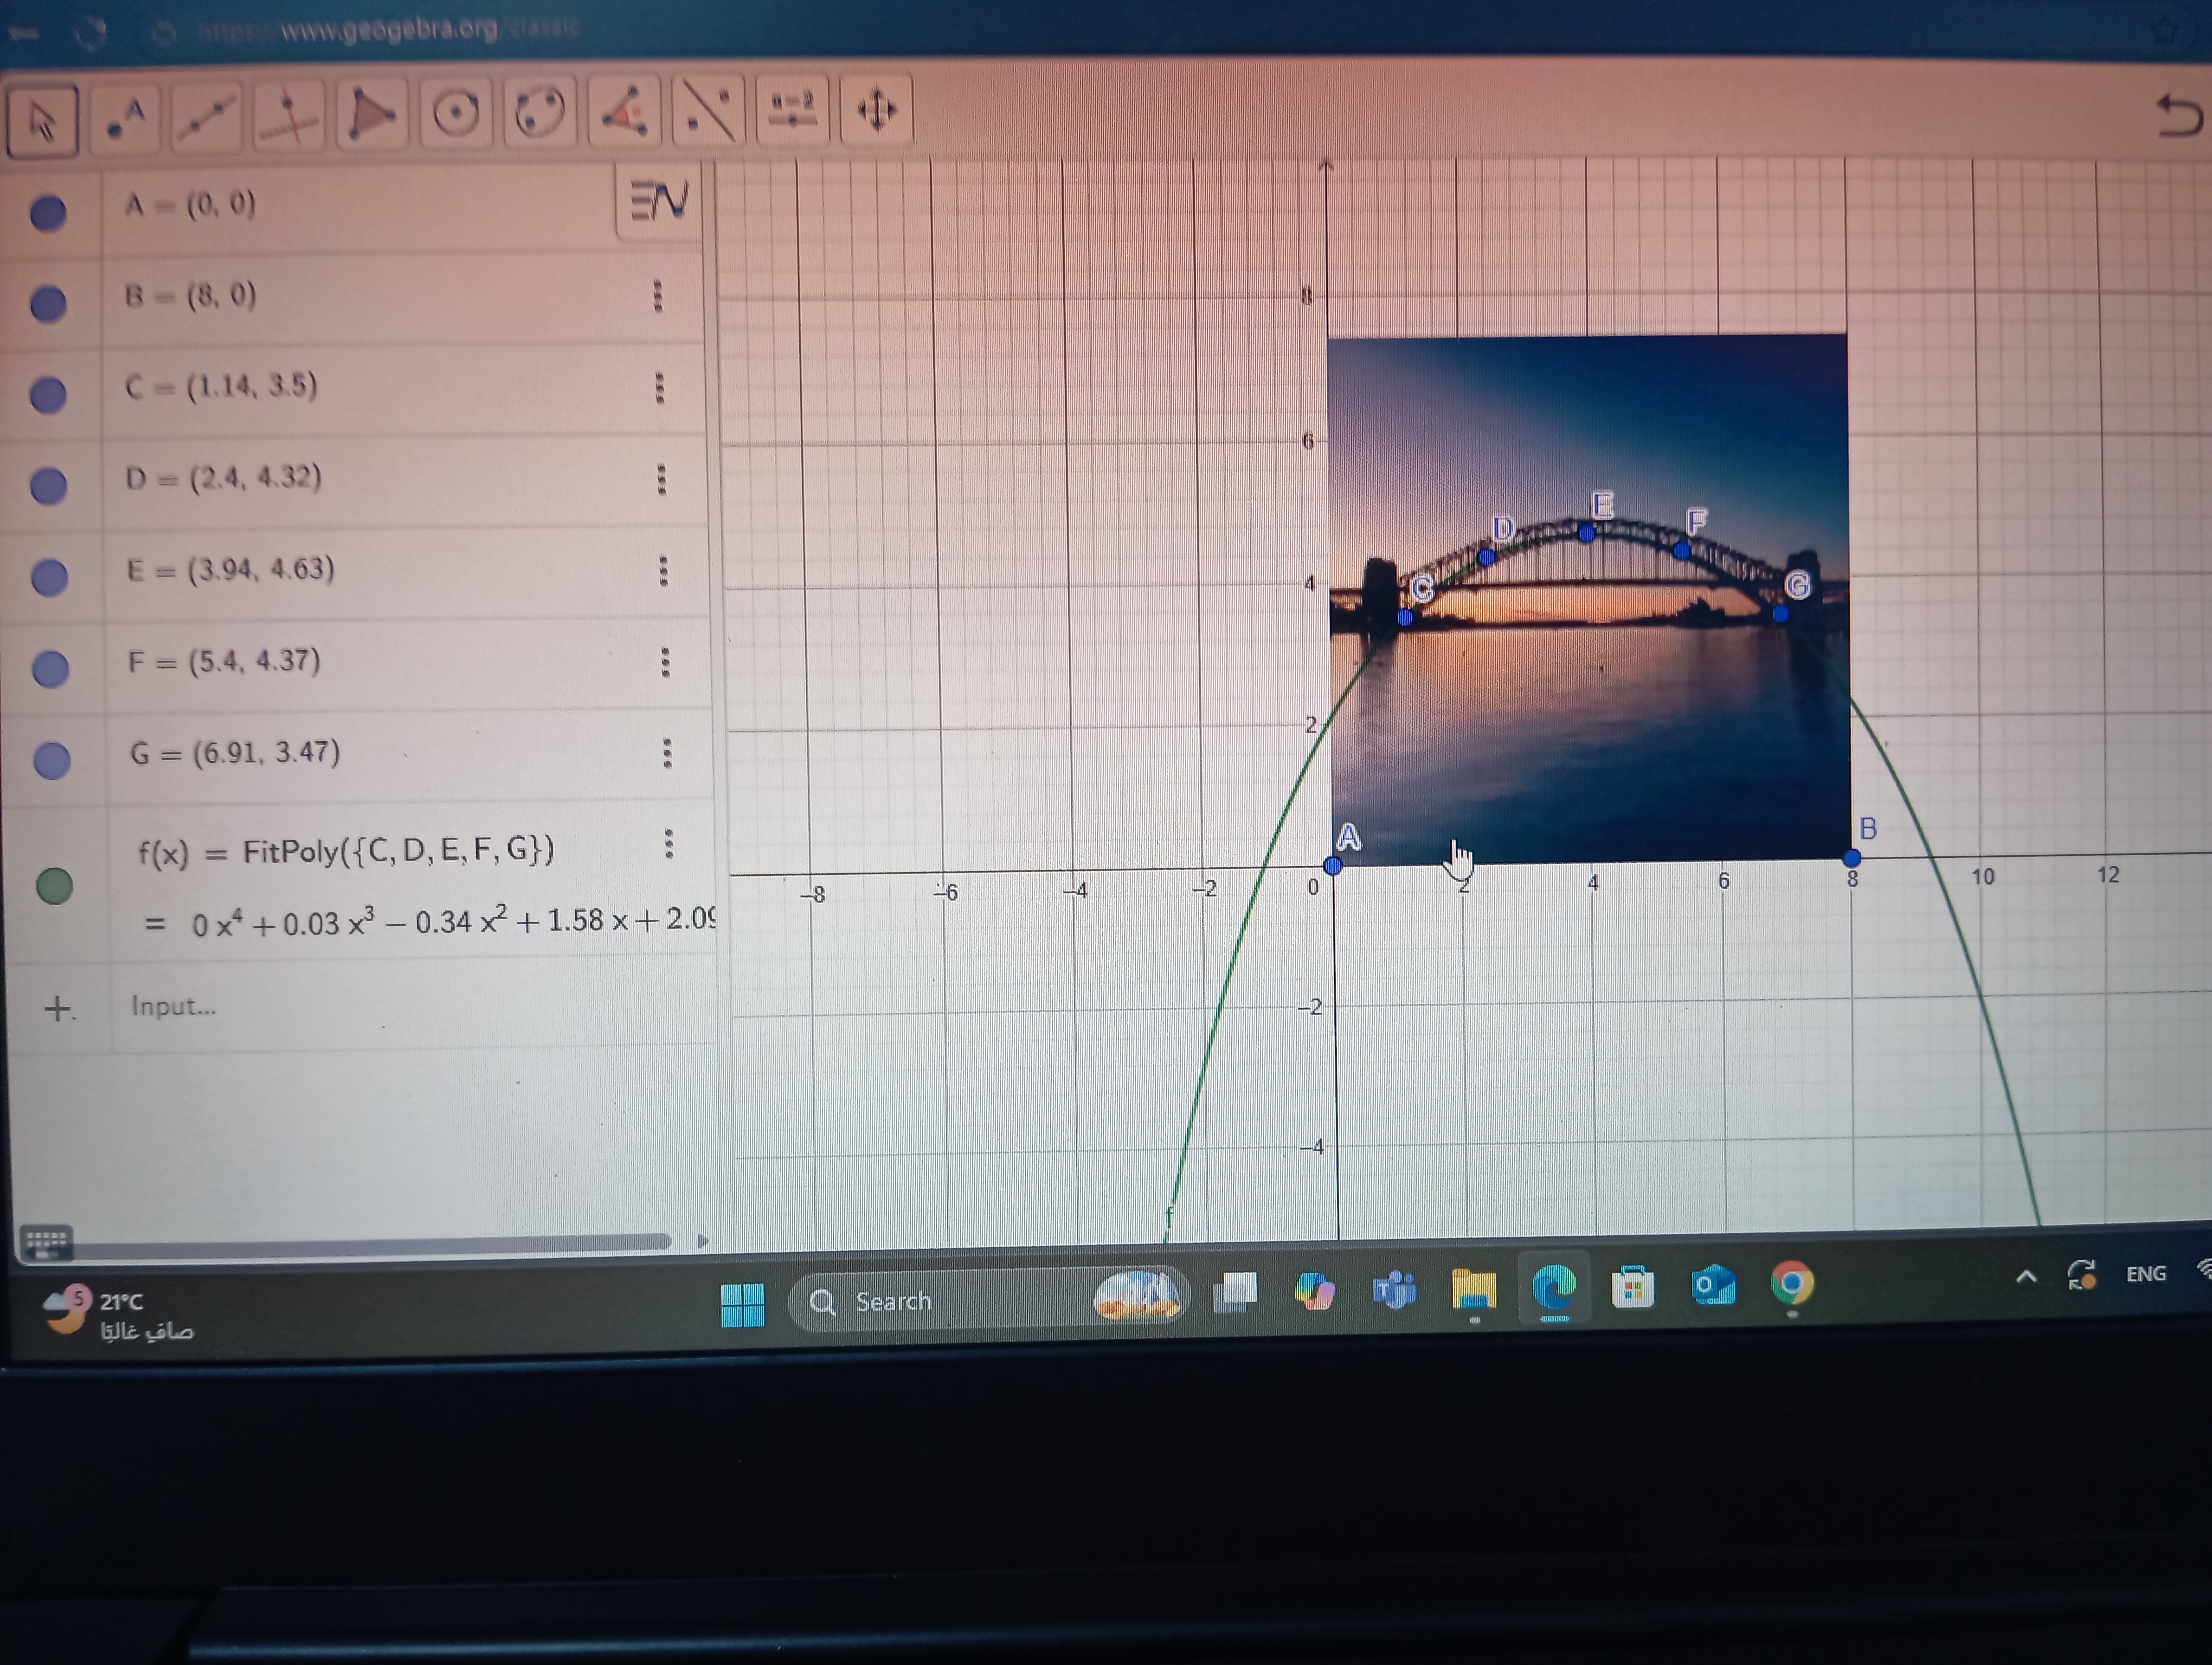Pick the Circle with Center tool
This screenshot has height=1665, width=2212.
point(456,113)
